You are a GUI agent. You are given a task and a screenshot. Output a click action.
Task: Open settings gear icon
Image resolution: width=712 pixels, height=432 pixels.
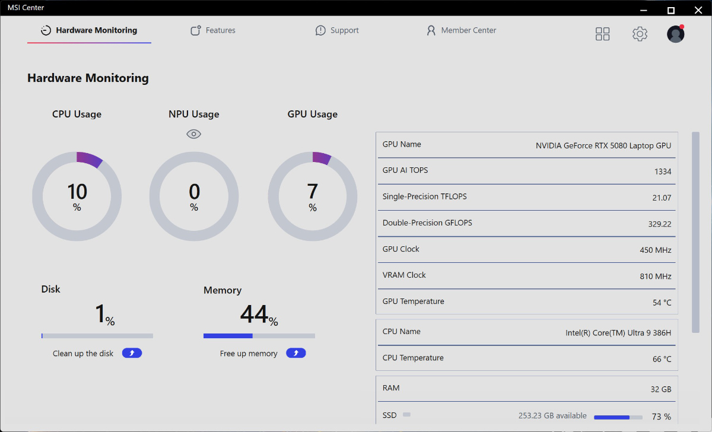640,34
